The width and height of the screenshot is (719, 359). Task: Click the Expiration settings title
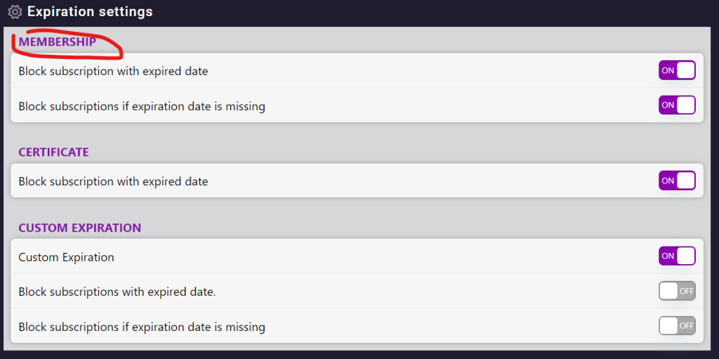90,12
